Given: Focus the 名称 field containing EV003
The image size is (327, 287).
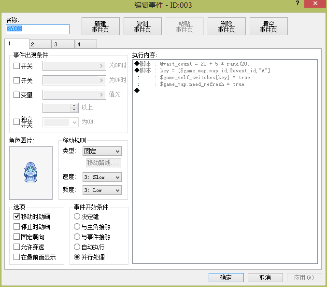Looking at the screenshot, I should click(38, 29).
